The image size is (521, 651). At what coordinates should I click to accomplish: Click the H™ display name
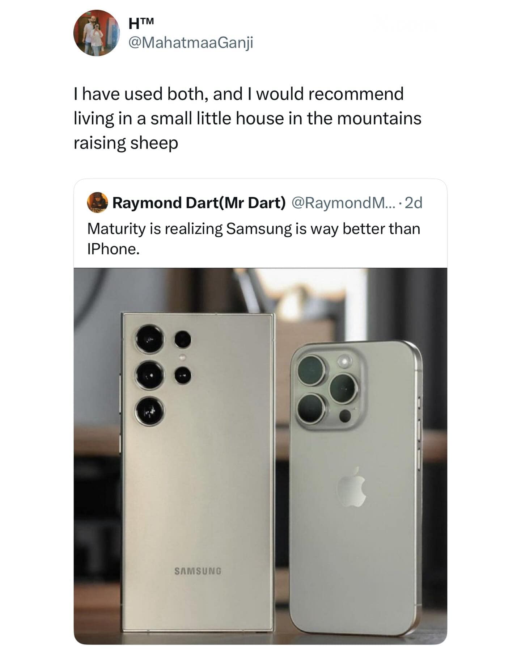141,24
